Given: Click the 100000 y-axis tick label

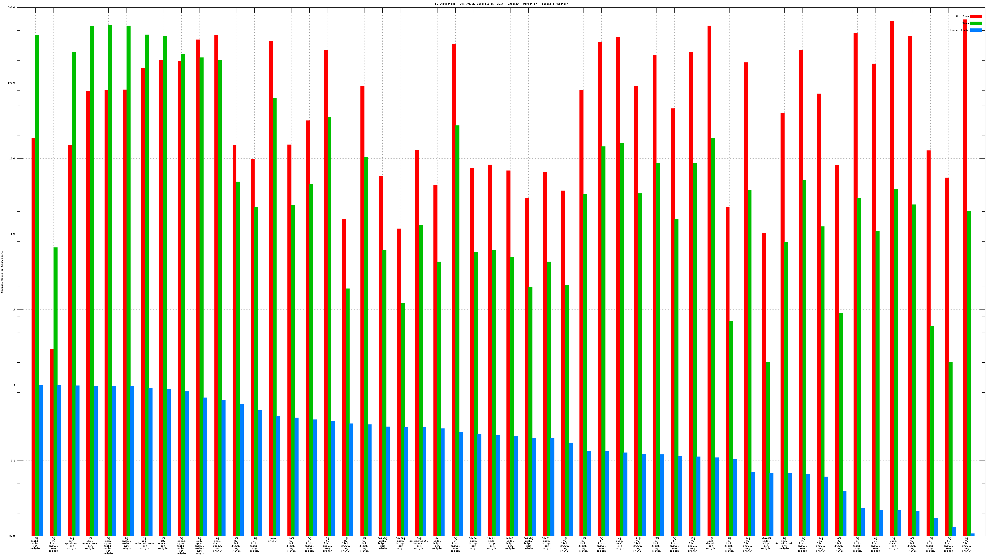Looking at the screenshot, I should [11, 8].
